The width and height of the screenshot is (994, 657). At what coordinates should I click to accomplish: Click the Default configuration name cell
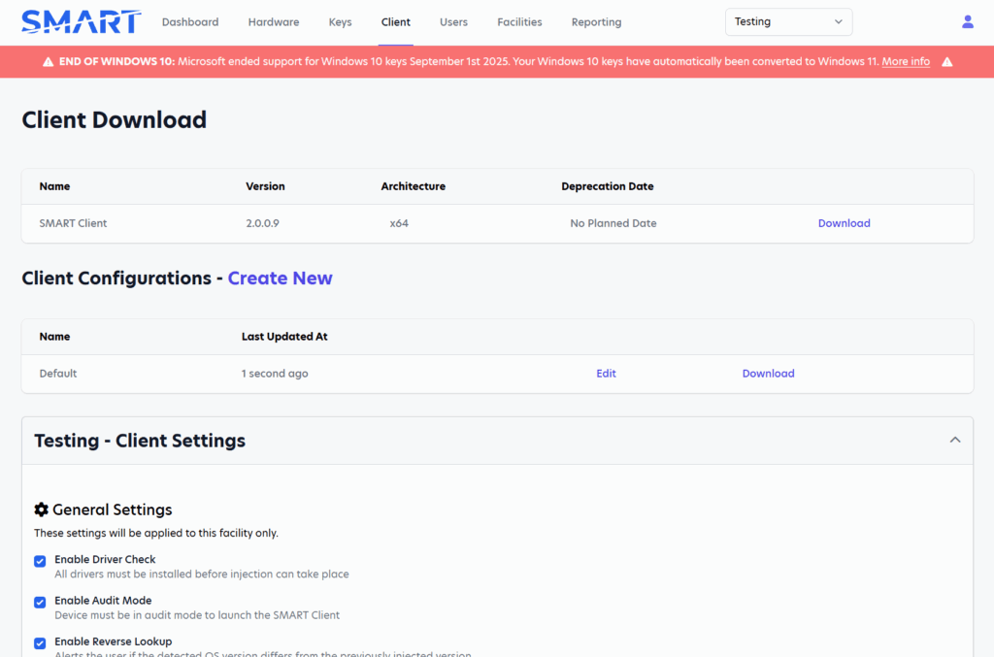(x=57, y=374)
